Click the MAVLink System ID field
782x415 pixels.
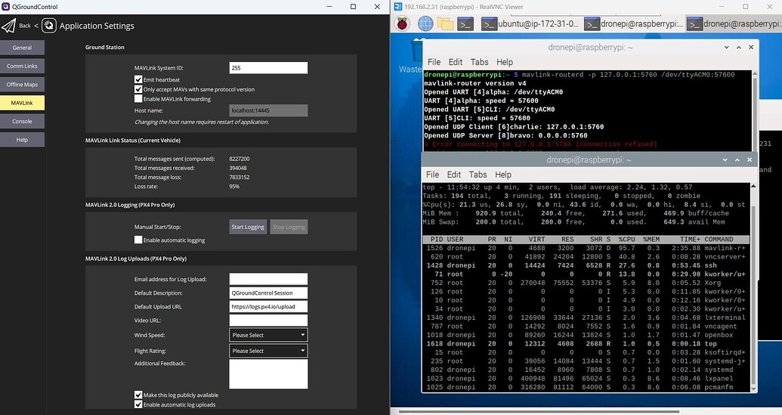pyautogui.click(x=268, y=68)
